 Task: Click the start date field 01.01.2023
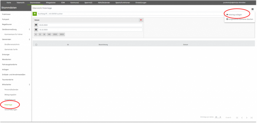[90, 25]
